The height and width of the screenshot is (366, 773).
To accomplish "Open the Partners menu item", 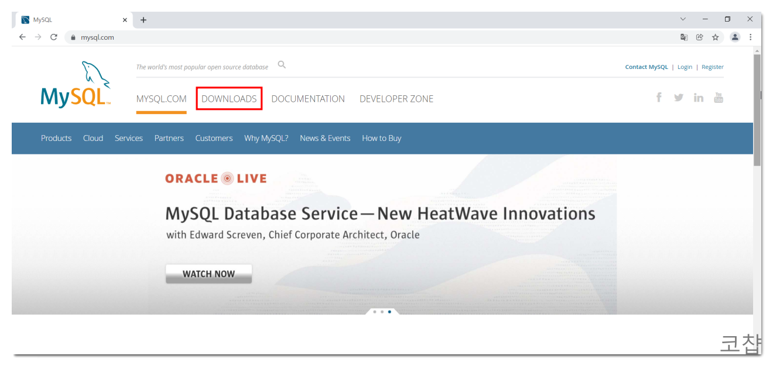I will 169,138.
